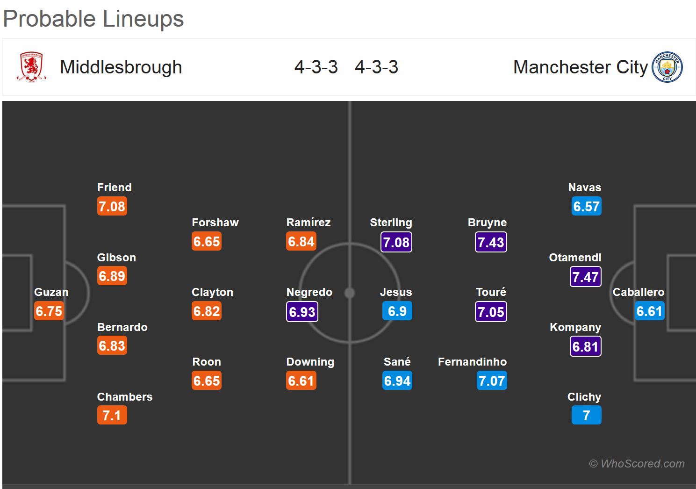
Task: Click on player name Ramírez
Action: [309, 223]
